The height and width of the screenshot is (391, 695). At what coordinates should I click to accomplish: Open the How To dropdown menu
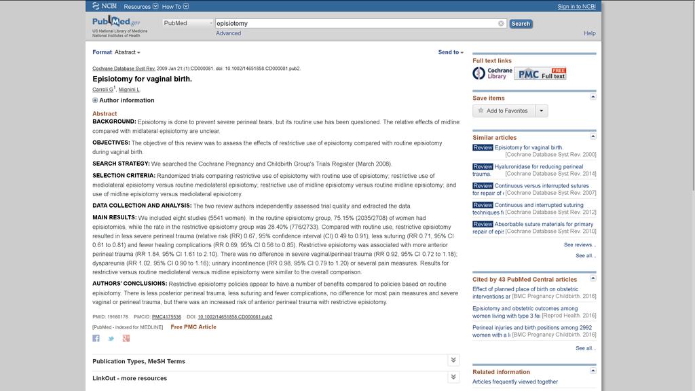tap(175, 7)
